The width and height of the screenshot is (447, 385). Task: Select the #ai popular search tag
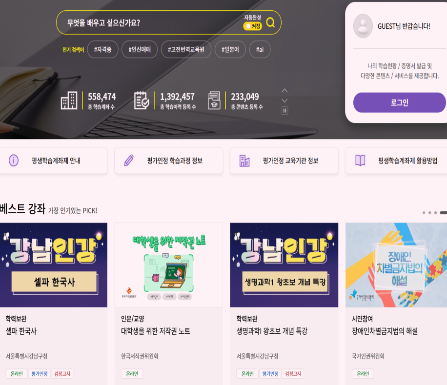coord(260,50)
